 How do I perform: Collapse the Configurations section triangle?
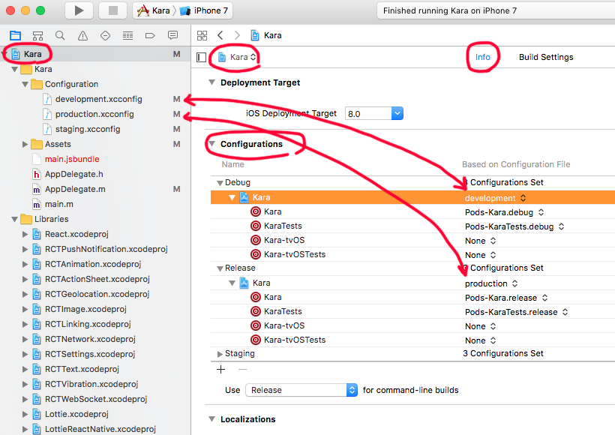coord(212,142)
